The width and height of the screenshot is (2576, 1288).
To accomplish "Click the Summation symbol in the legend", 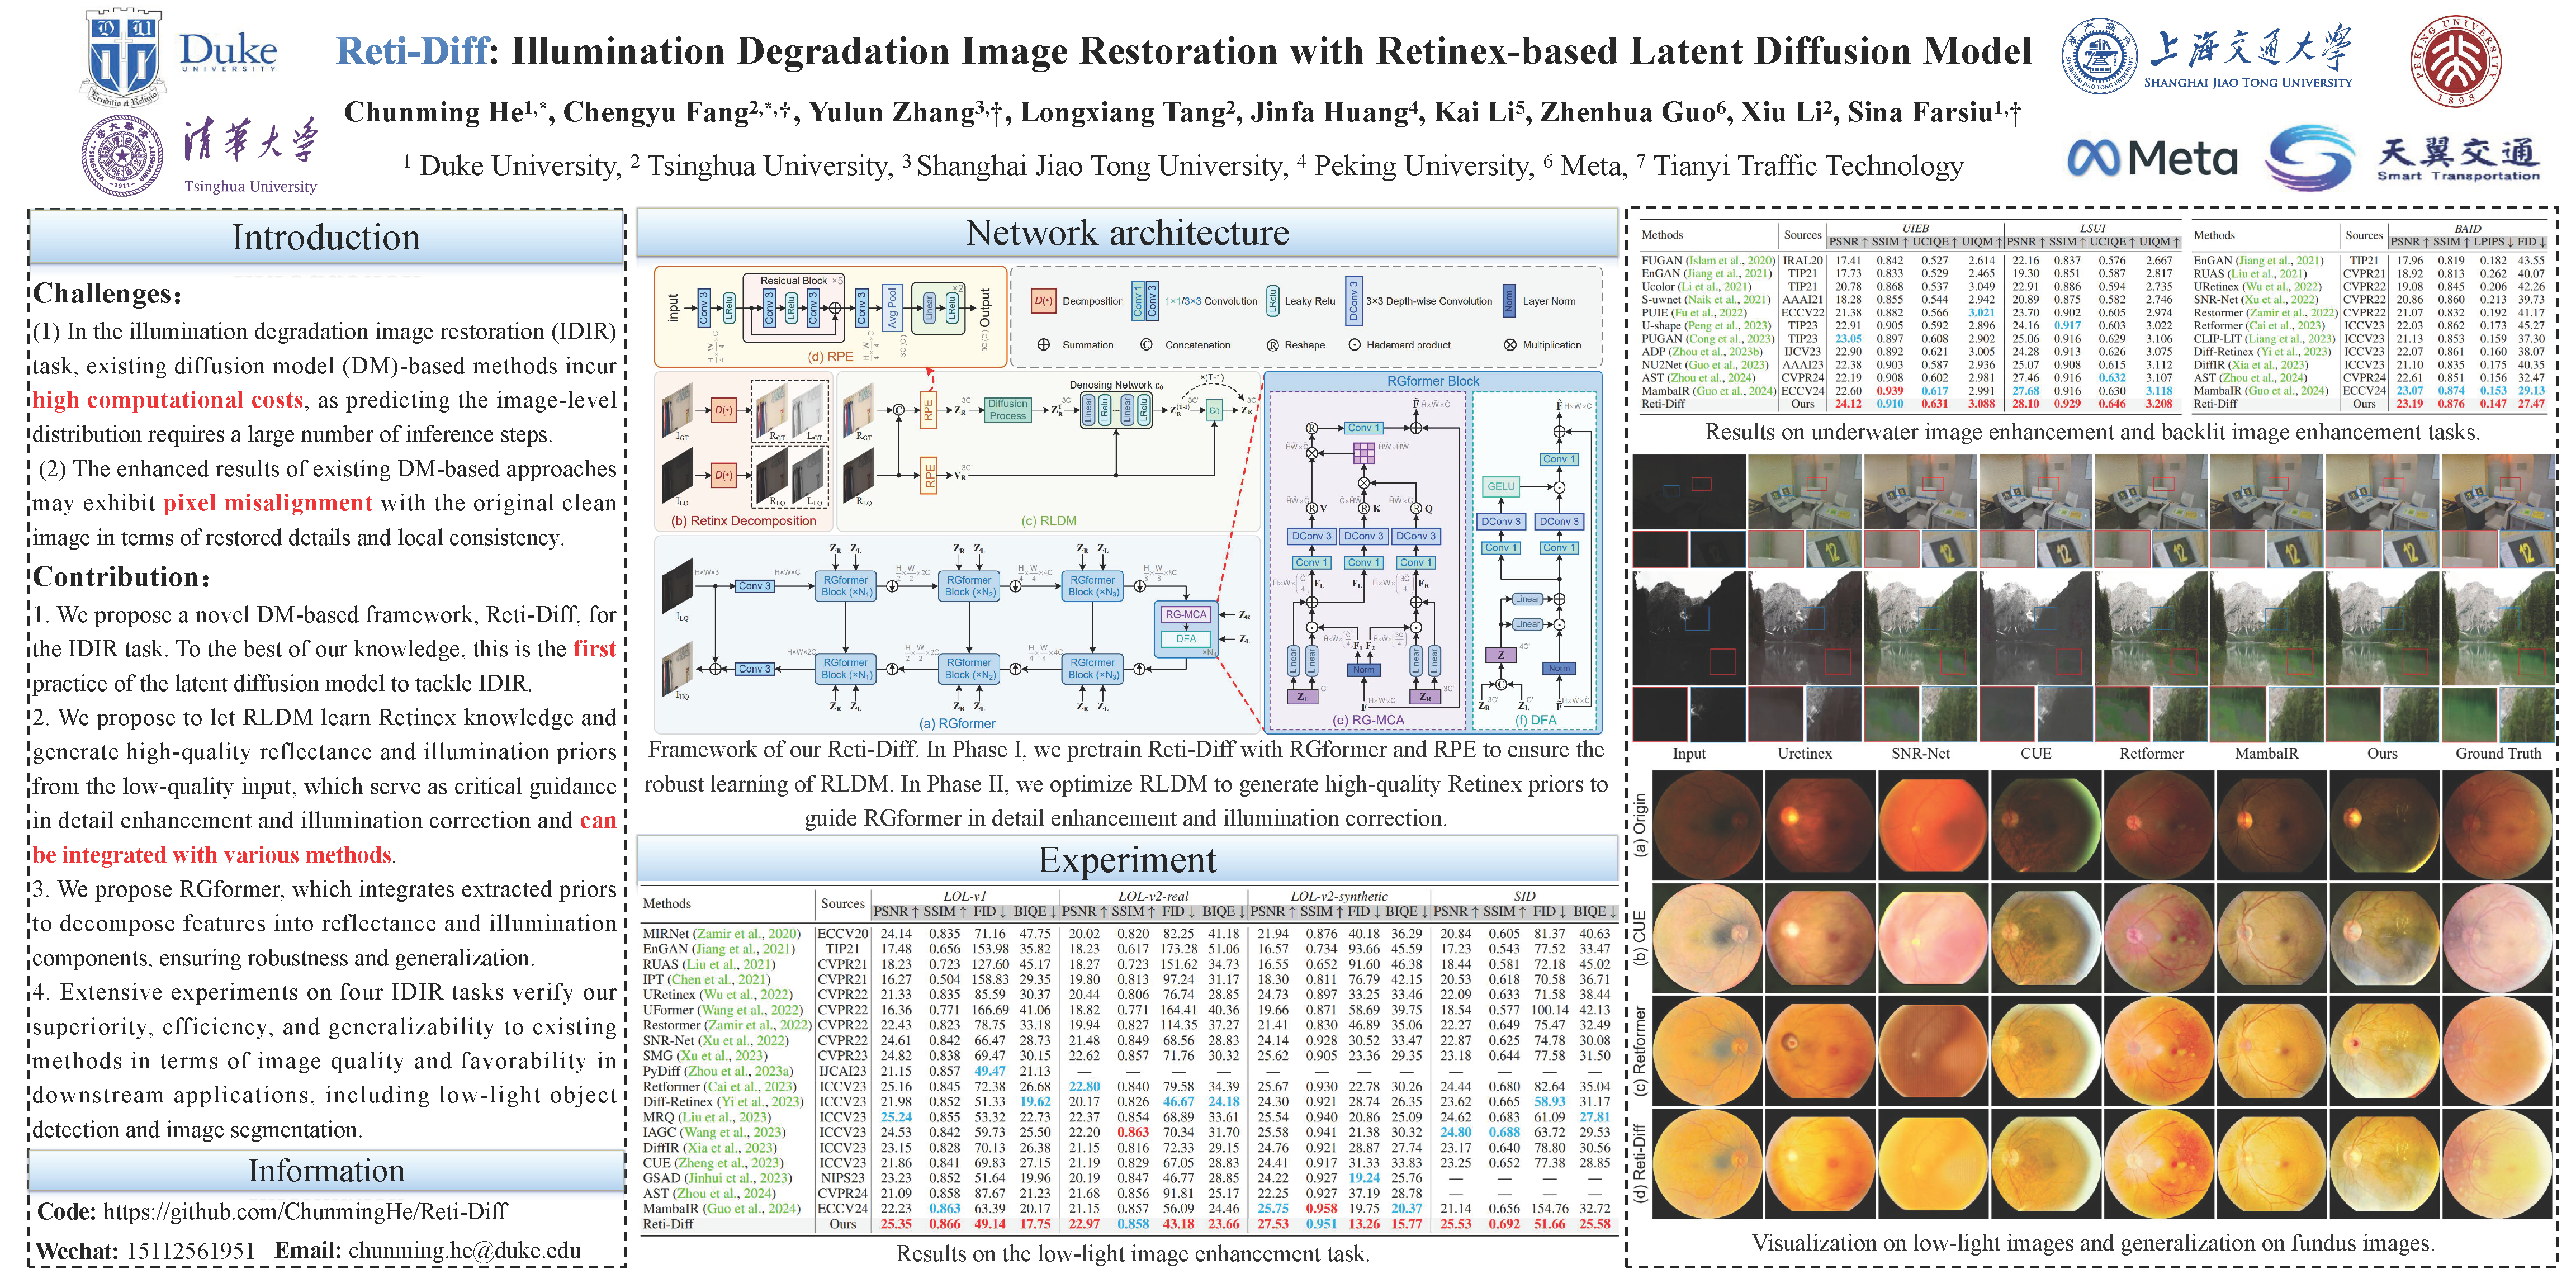I will coord(1043,345).
